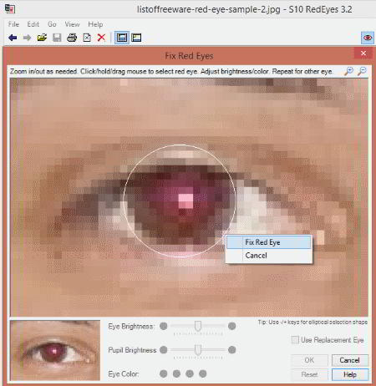Close the Fix Red Eyes panel
Image resolution: width=376 pixels, height=386 pixels.
[x=363, y=53]
